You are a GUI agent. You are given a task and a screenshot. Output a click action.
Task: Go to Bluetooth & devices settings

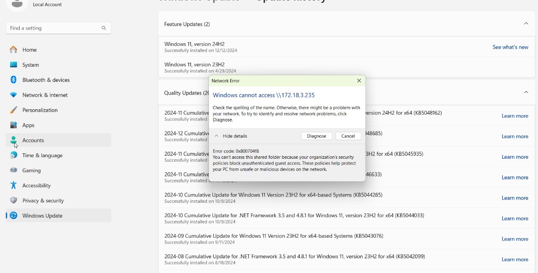point(58,80)
